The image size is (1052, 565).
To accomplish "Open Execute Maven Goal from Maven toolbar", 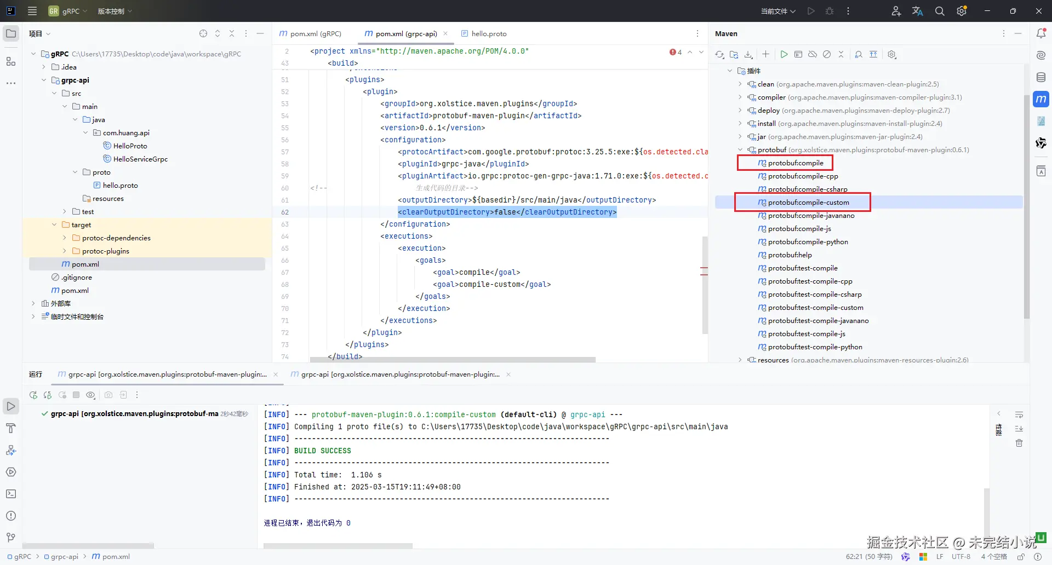I will (798, 54).
